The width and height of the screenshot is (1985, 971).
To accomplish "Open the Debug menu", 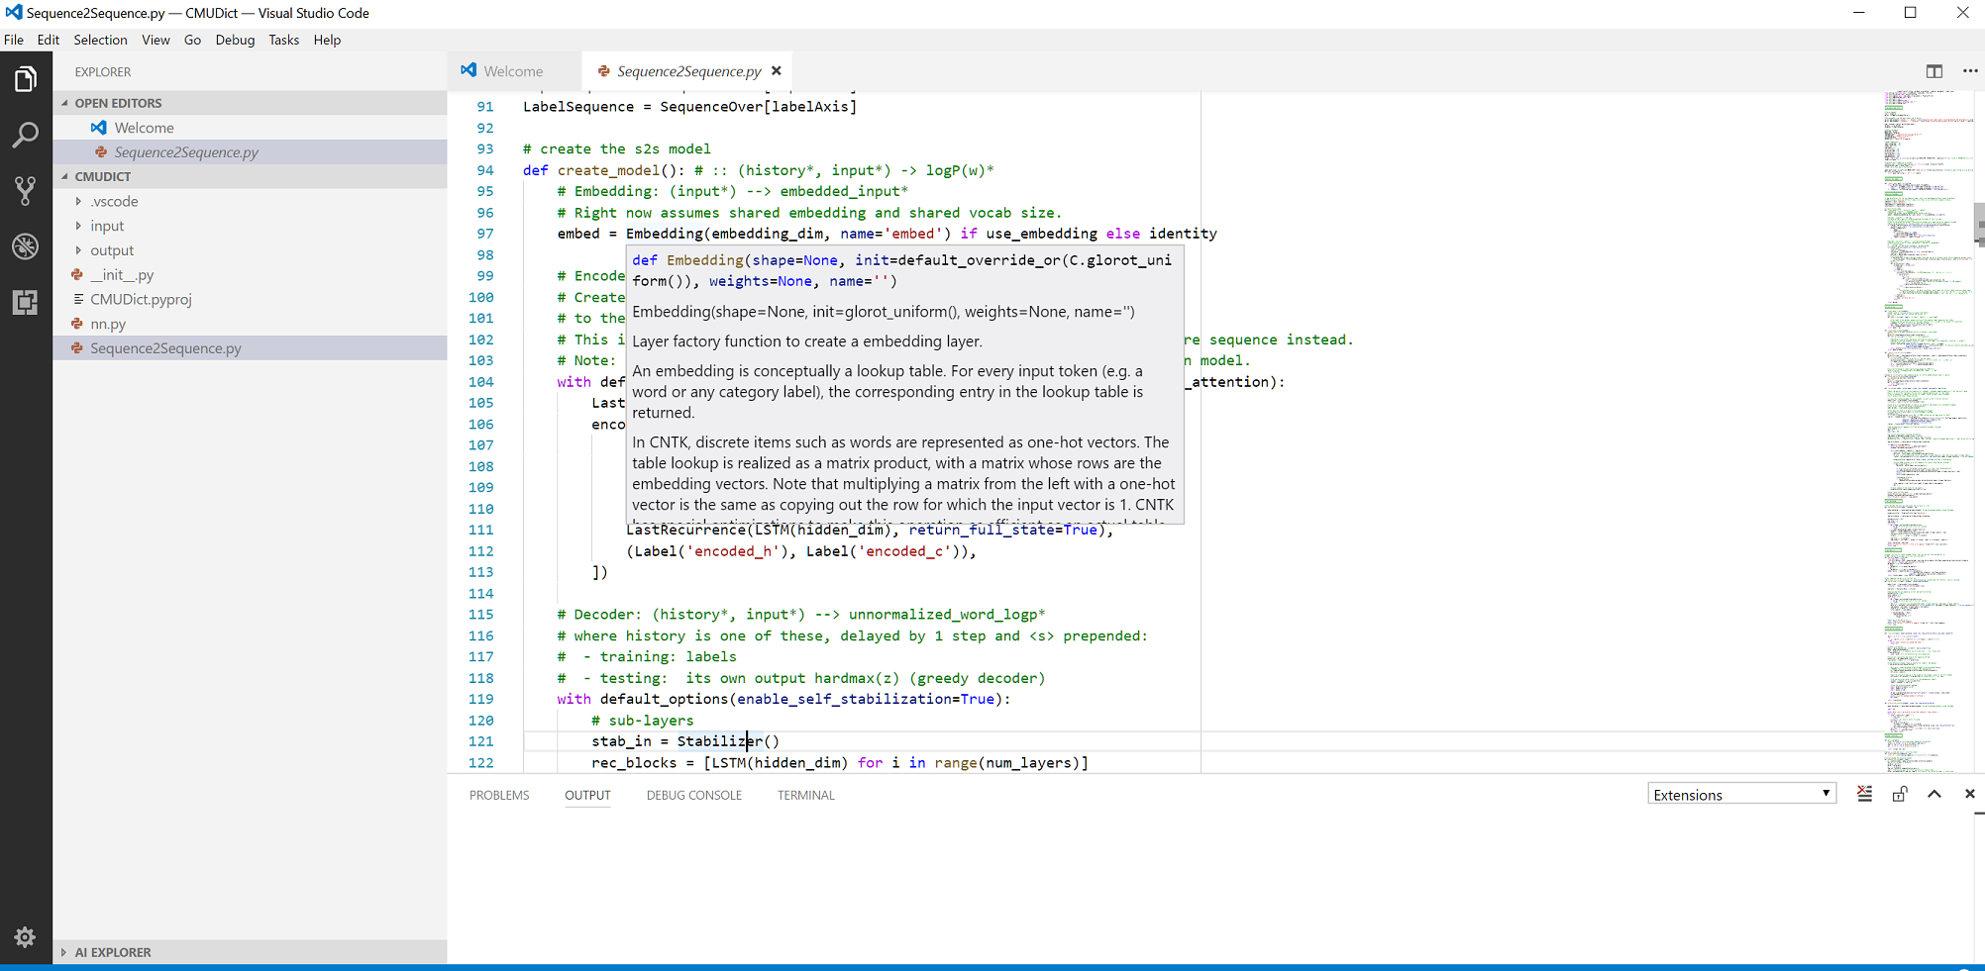I will [235, 40].
